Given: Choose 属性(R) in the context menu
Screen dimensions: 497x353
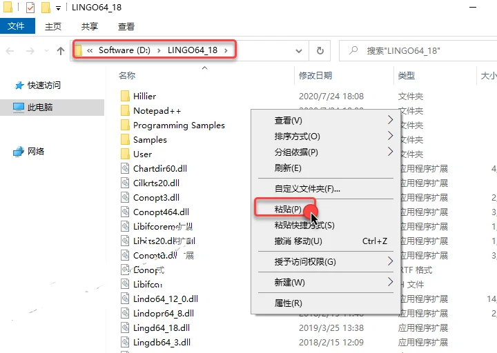Looking at the screenshot, I should click(326, 303).
